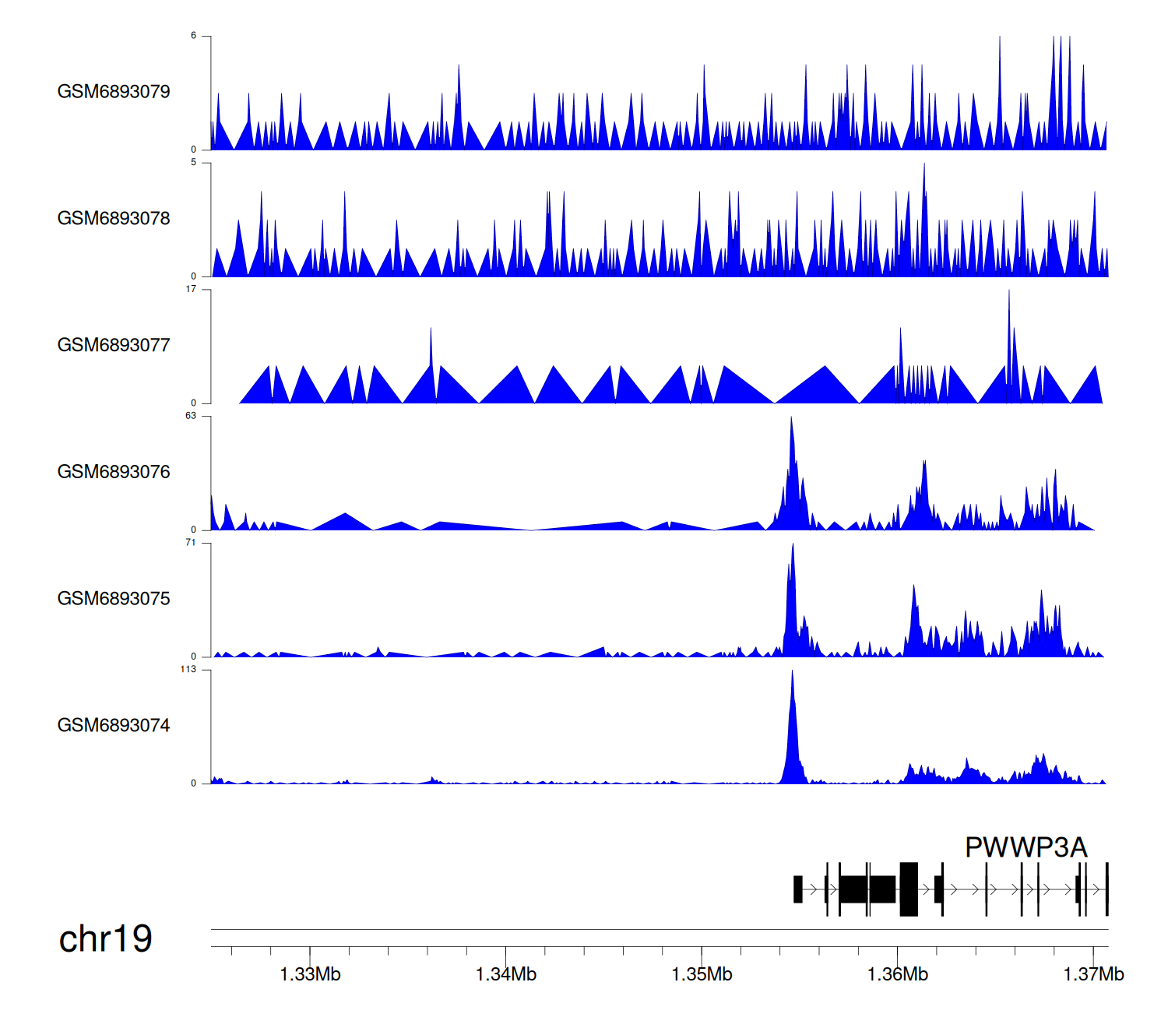1168x1028 pixels.
Task: Click the GSM6893079 track label
Action: (x=114, y=92)
